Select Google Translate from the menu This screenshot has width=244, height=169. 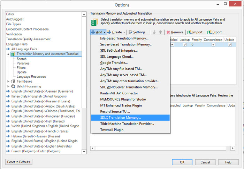pyautogui.click(x=130, y=63)
